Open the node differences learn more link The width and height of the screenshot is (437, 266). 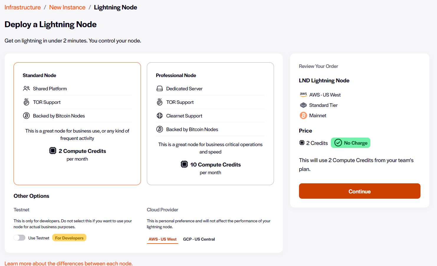[68, 263]
